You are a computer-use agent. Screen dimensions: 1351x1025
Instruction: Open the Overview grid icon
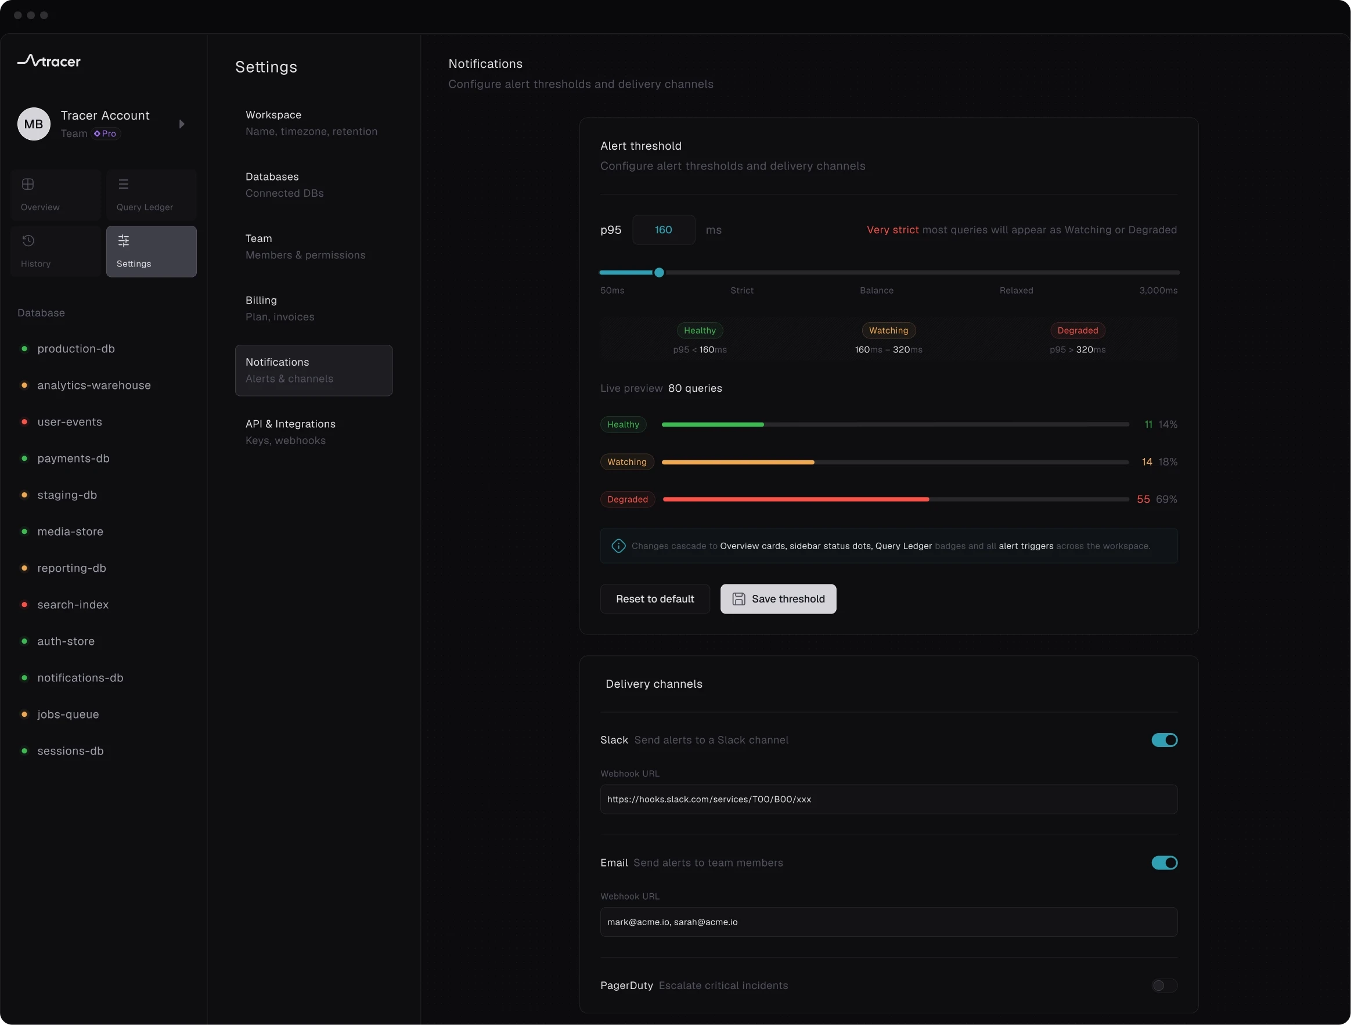(28, 184)
